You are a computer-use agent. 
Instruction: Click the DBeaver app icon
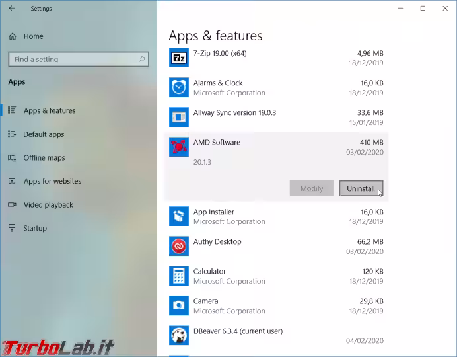pyautogui.click(x=179, y=335)
